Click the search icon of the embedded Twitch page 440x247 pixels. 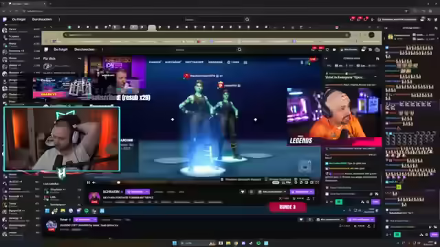tap(239, 49)
